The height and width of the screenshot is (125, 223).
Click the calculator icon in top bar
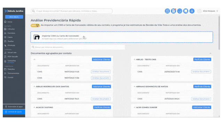[167, 11]
